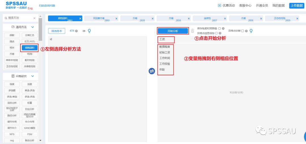
Task: Switch to the 双因素方差 2860 tab
Action: tap(101, 18)
